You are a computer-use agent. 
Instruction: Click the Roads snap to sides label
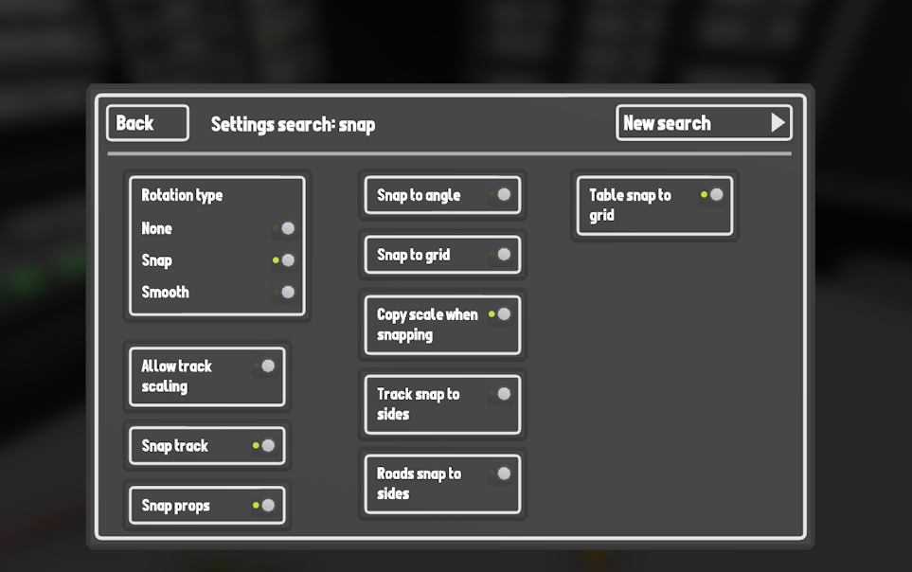(x=419, y=483)
